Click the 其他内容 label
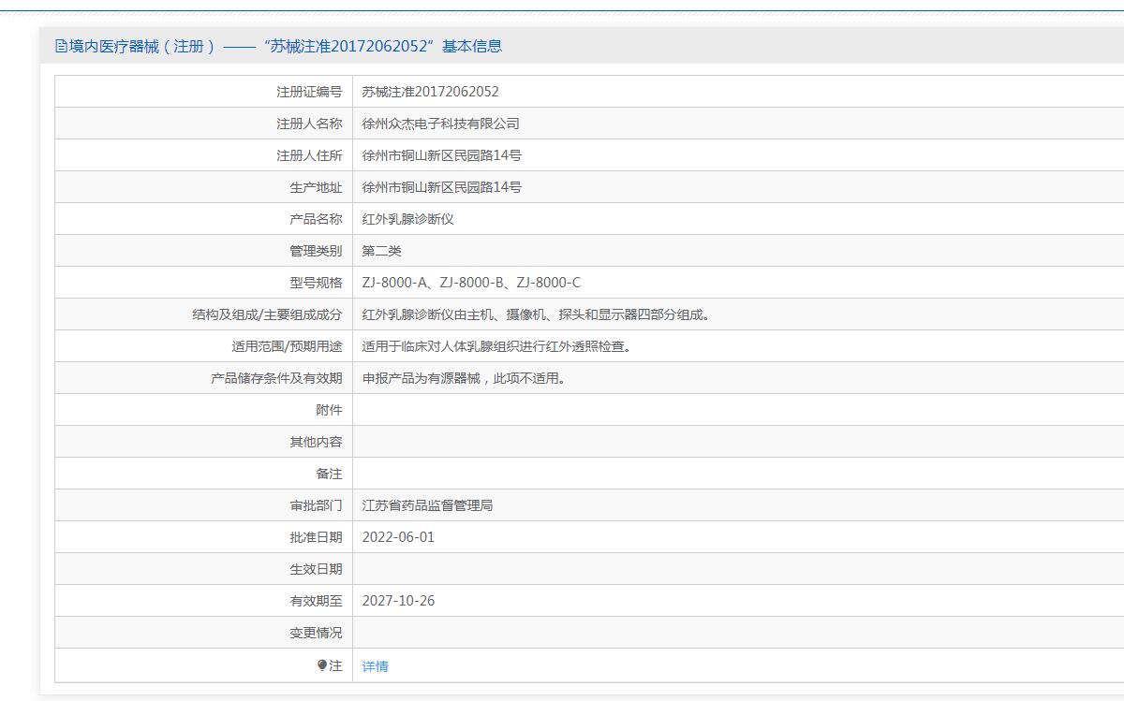The image size is (1124, 701). click(316, 442)
